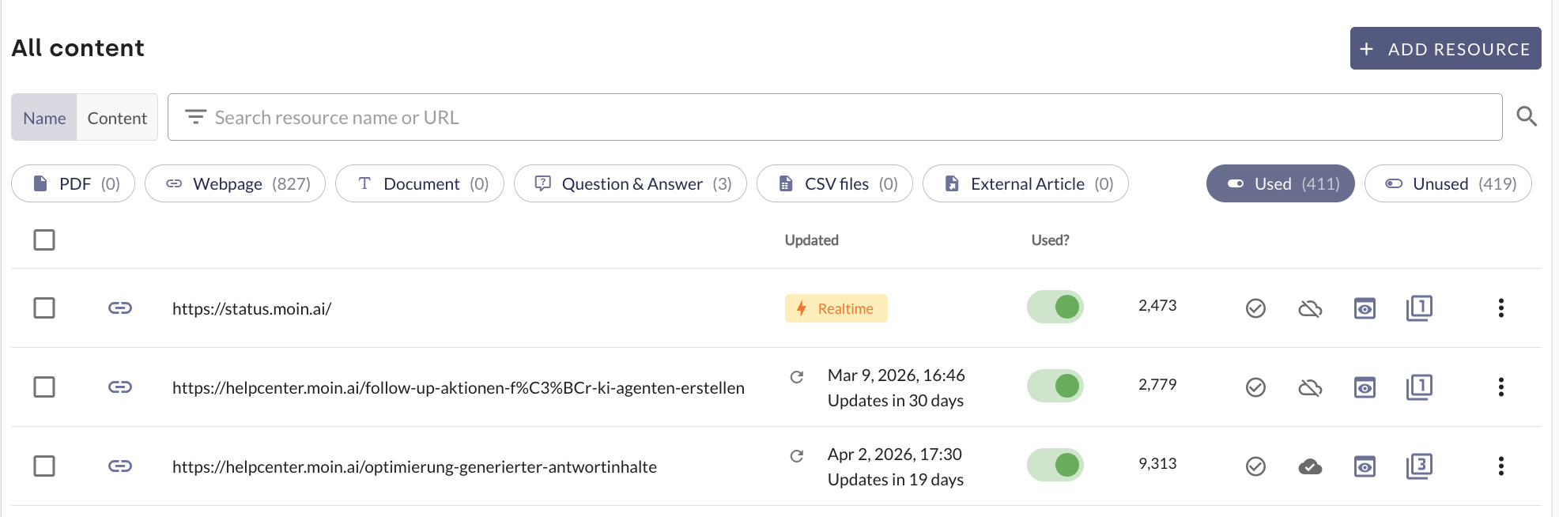This screenshot has width=1559, height=517.
Task: Click the magnifying glass search icon
Action: point(1526,117)
